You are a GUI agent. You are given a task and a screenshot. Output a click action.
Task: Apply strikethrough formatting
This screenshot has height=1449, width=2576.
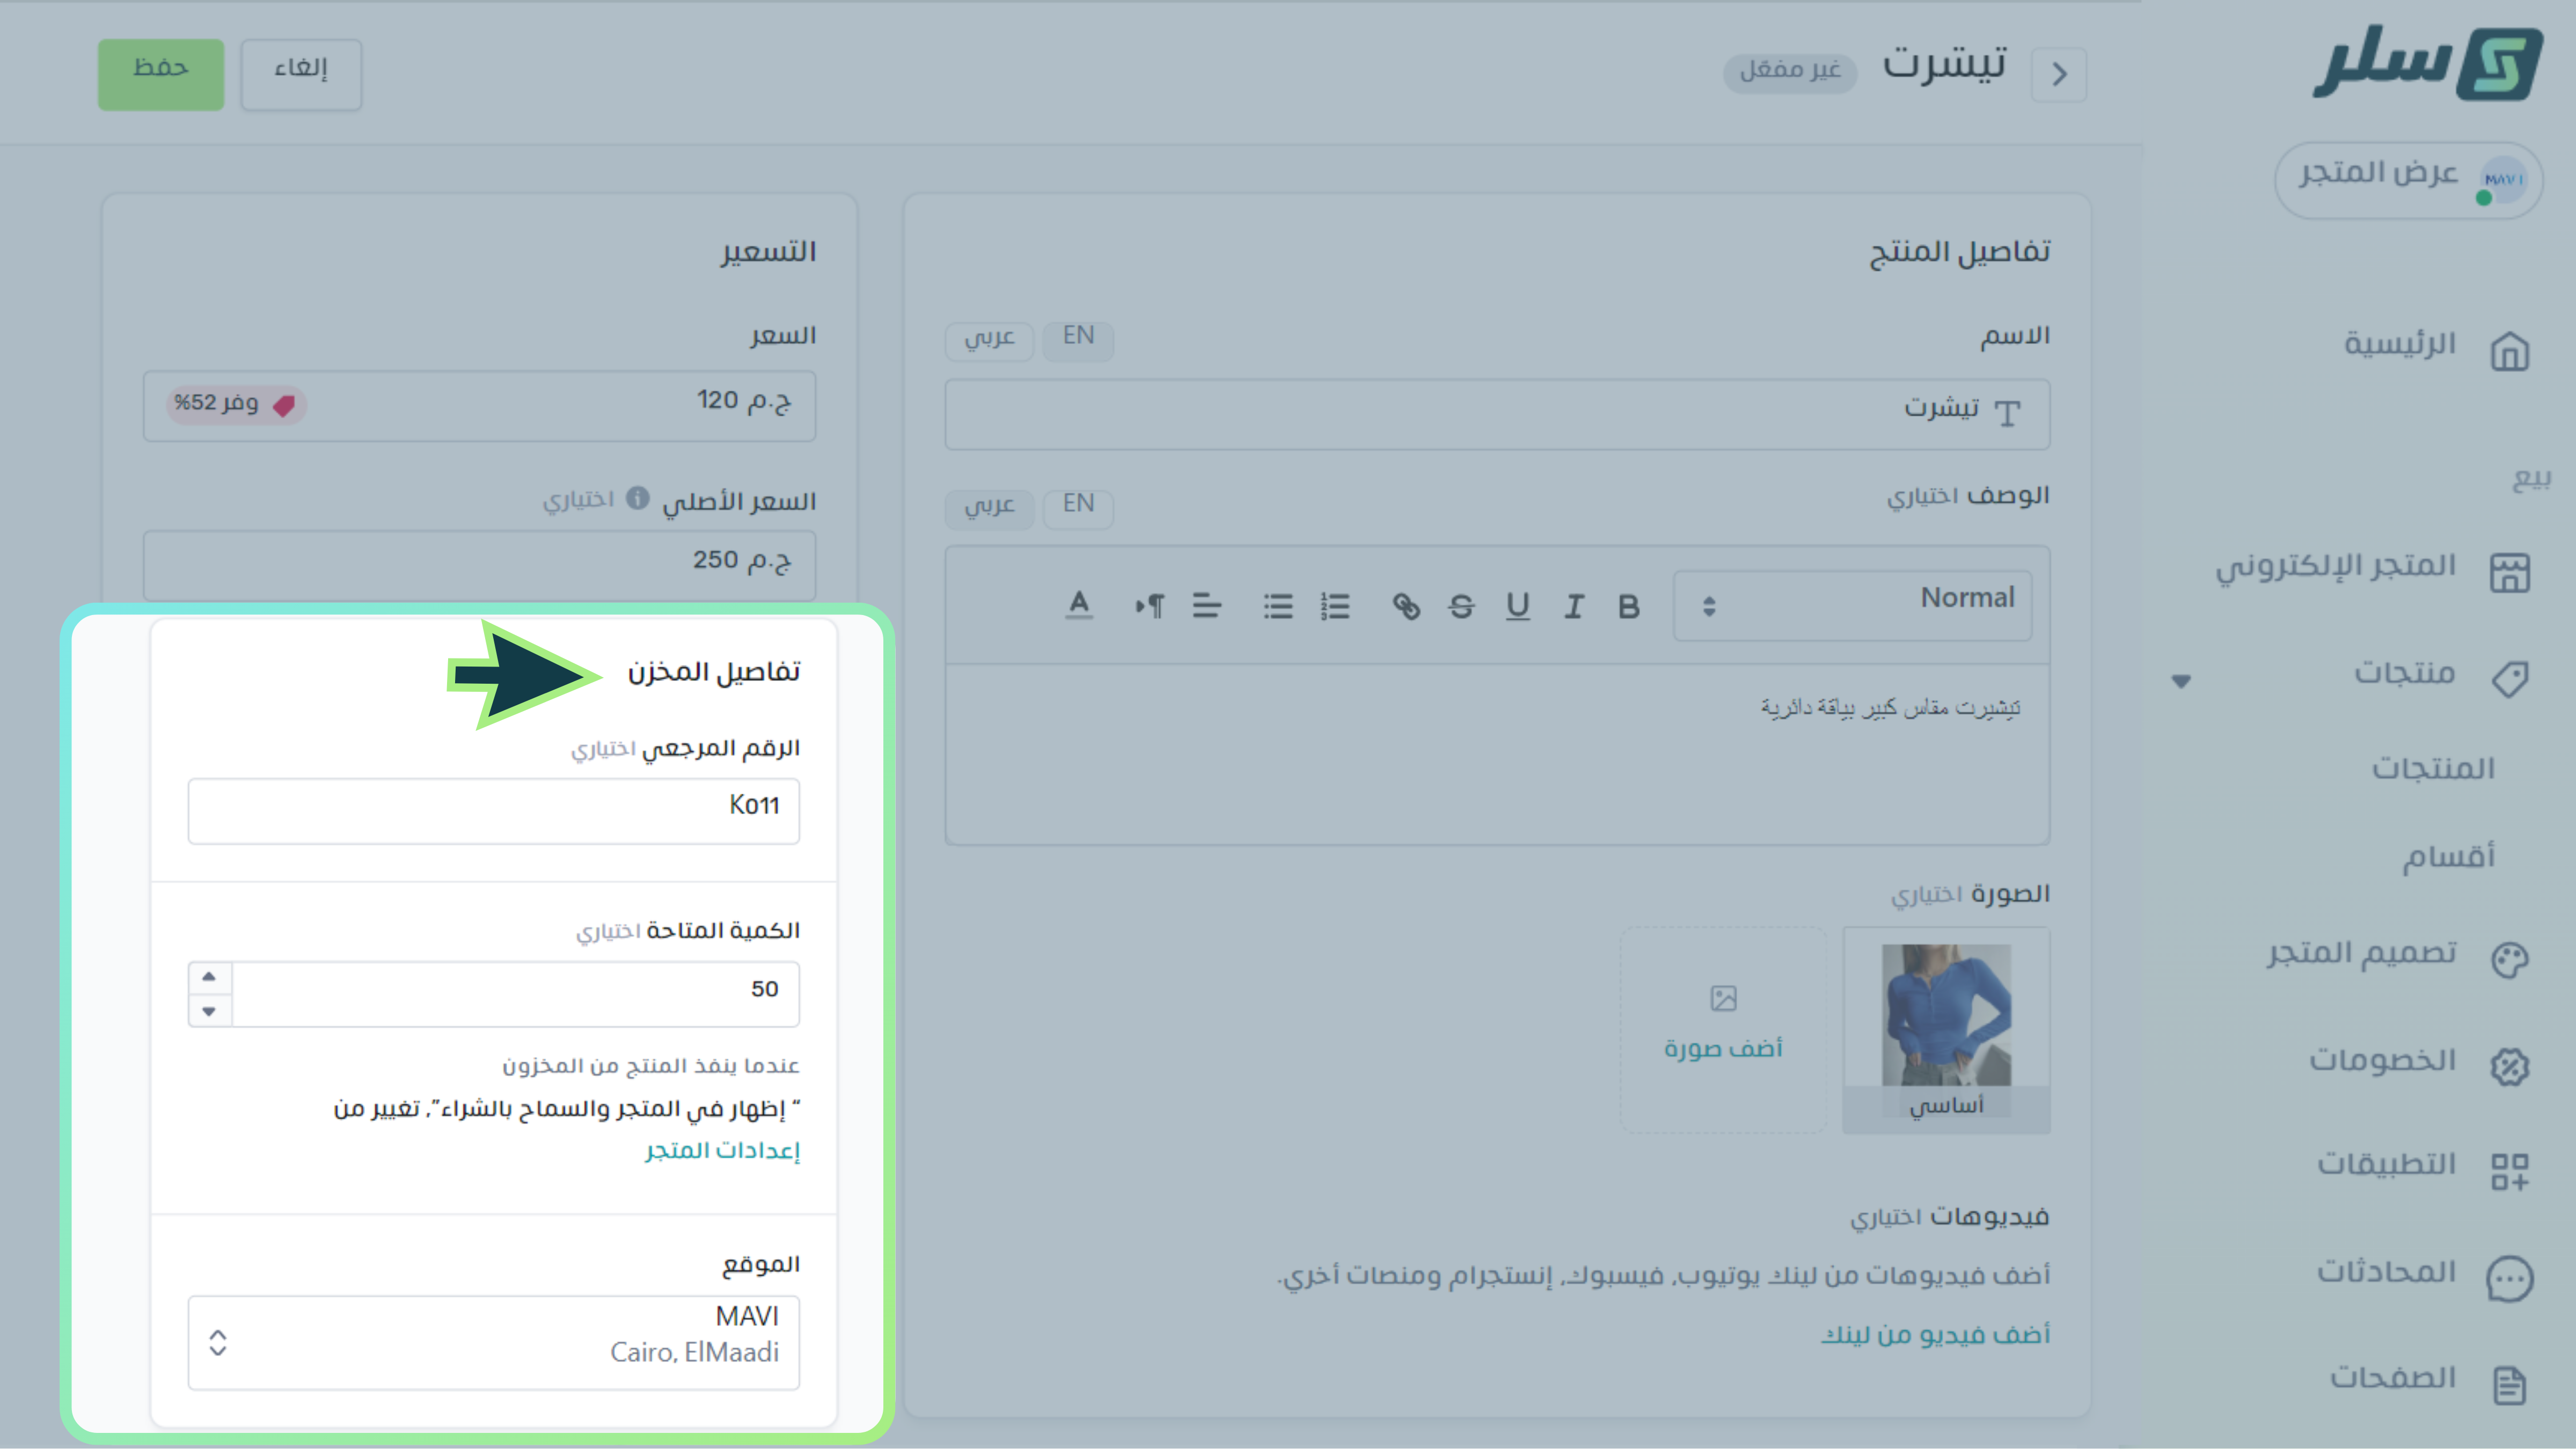(x=1461, y=606)
